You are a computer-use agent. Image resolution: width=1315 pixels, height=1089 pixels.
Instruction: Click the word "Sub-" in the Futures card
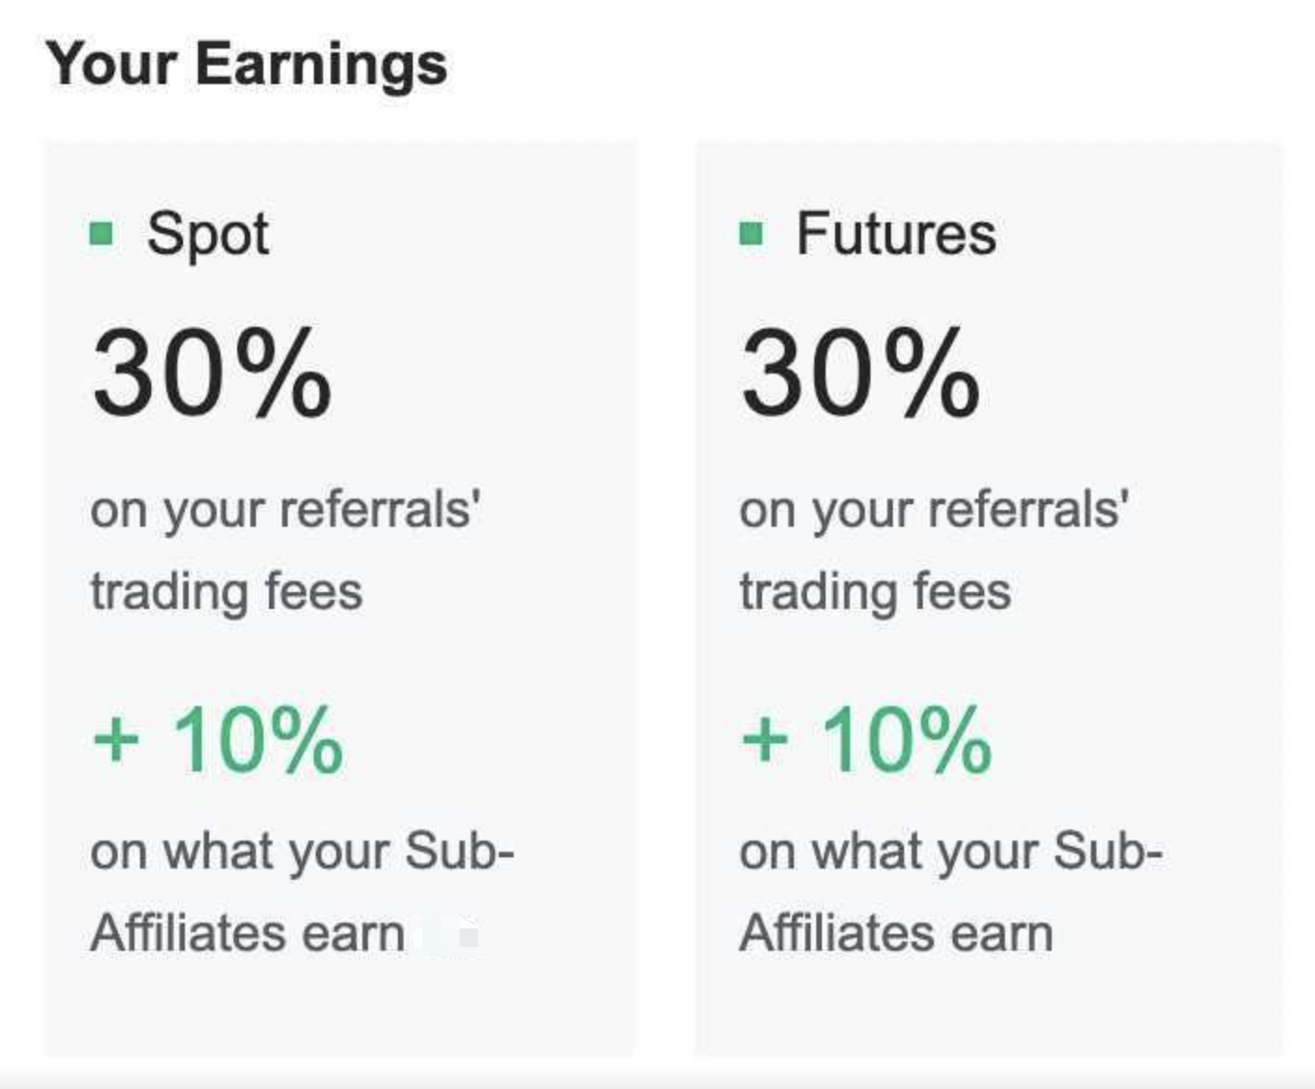(1108, 851)
